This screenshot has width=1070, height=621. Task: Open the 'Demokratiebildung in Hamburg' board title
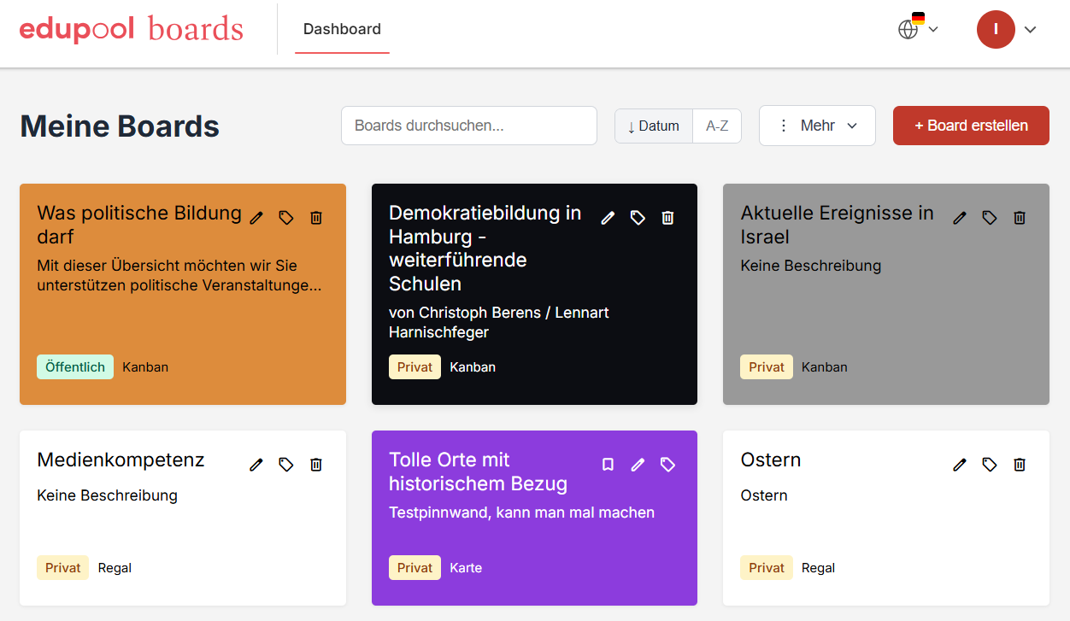(485, 248)
